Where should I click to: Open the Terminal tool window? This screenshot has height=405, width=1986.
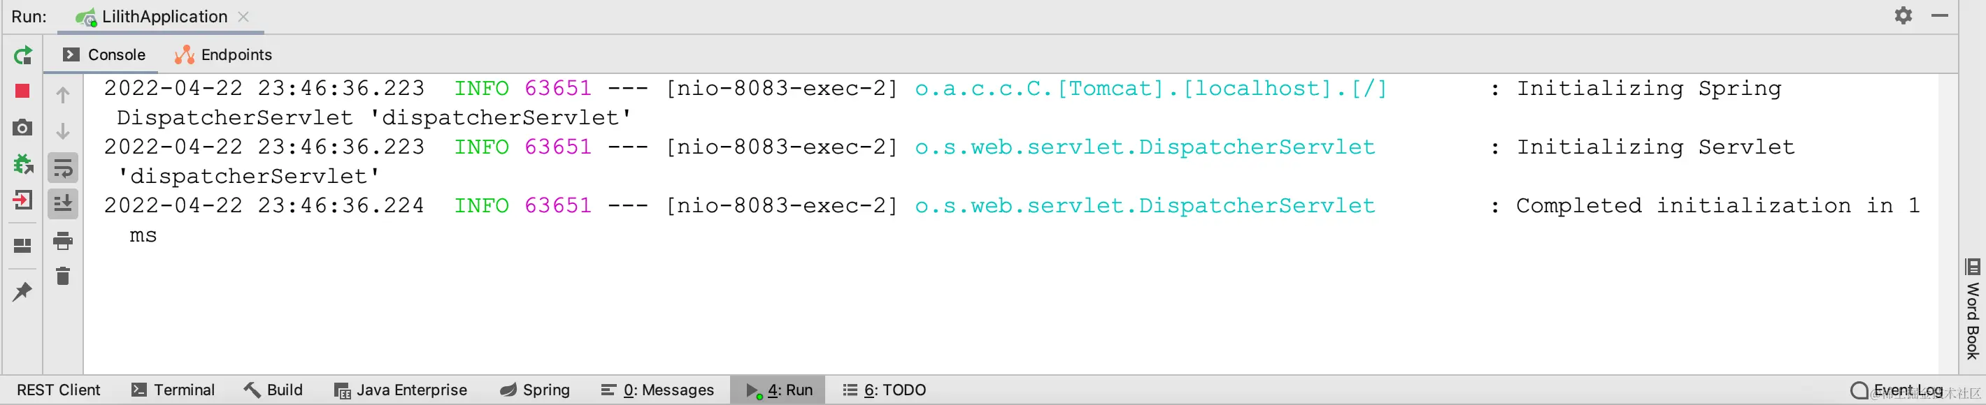(173, 390)
